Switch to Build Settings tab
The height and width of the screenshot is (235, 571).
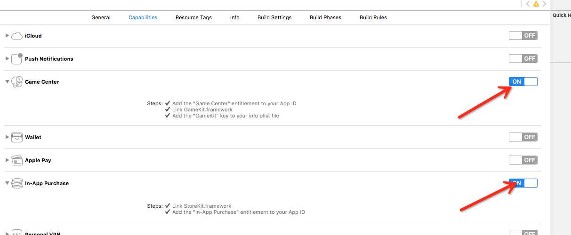(274, 17)
